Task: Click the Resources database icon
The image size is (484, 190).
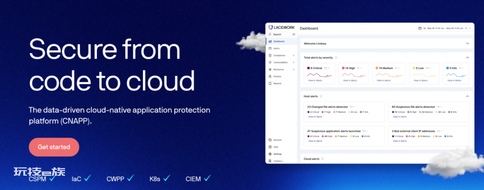Action: coord(270,69)
